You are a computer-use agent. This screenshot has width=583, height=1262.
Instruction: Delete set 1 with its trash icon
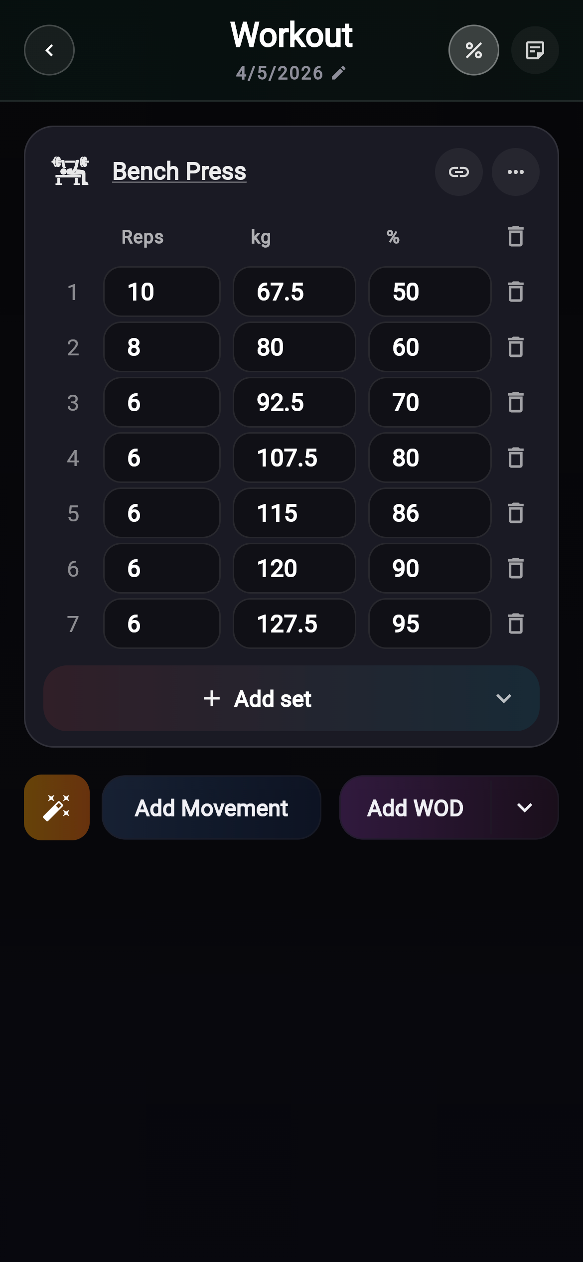coord(515,292)
